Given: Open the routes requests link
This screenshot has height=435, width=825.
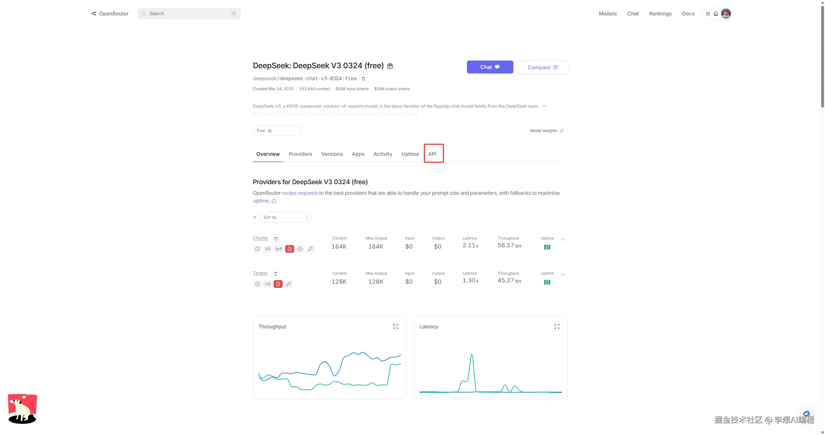Looking at the screenshot, I should coord(300,193).
